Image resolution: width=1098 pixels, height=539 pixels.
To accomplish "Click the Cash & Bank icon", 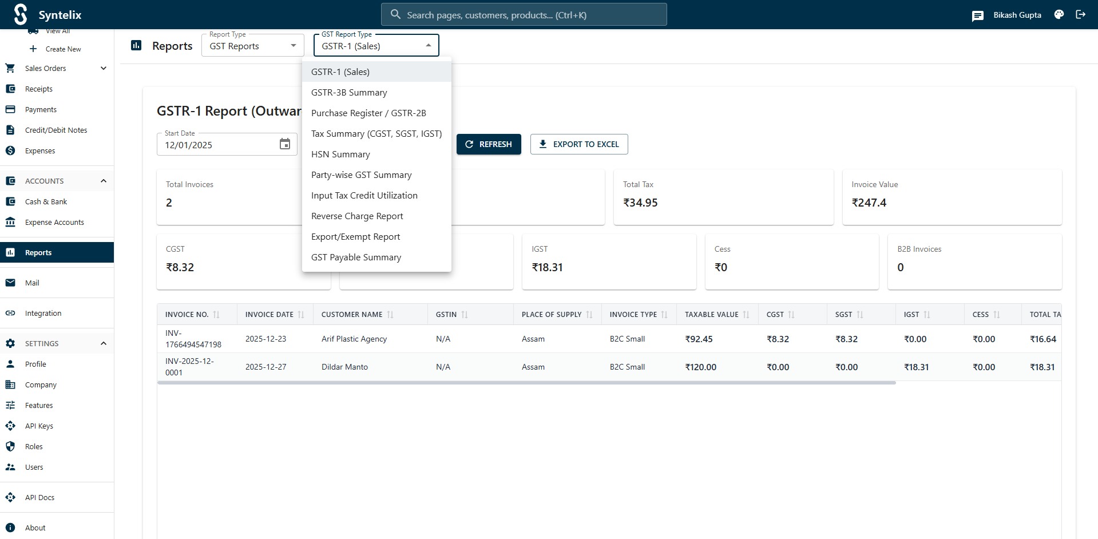I will (10, 201).
